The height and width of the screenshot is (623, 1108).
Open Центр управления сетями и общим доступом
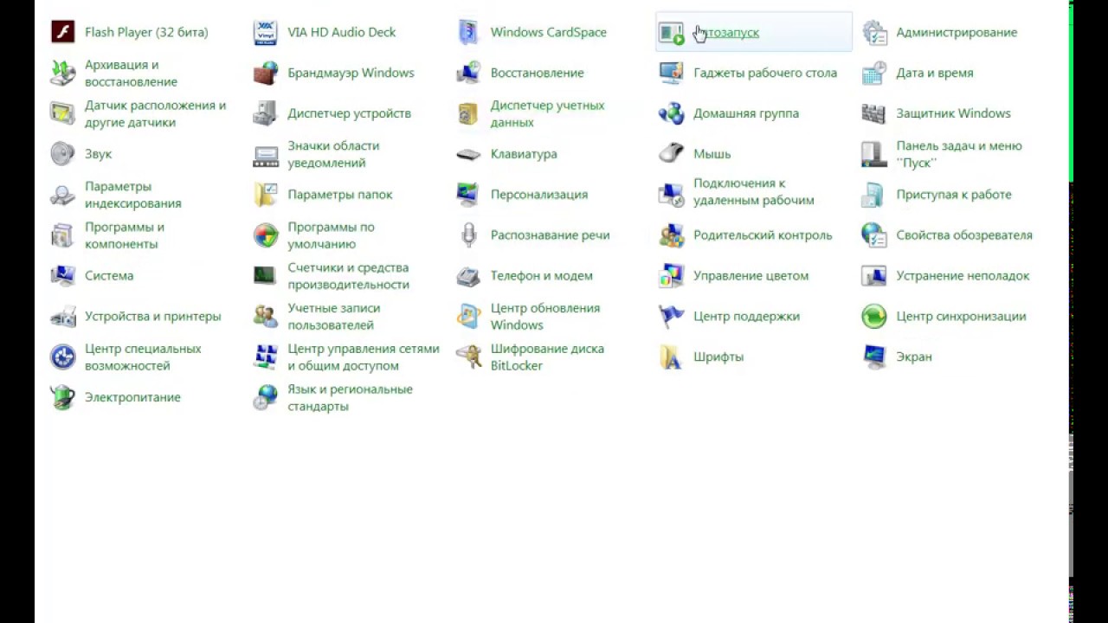pyautogui.click(x=363, y=357)
